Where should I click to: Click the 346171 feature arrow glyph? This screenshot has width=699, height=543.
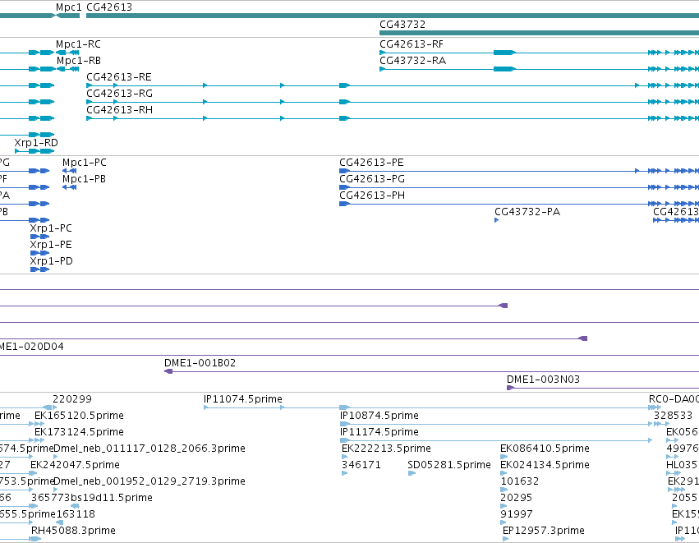[345, 473]
